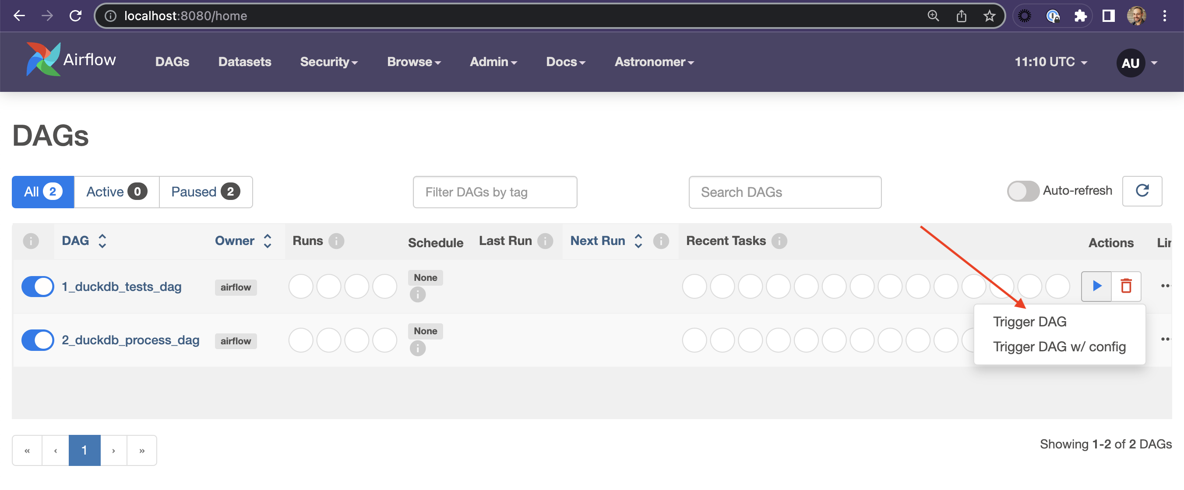Switch to the Paused DAGs tab
This screenshot has height=490, width=1184.
tap(205, 192)
